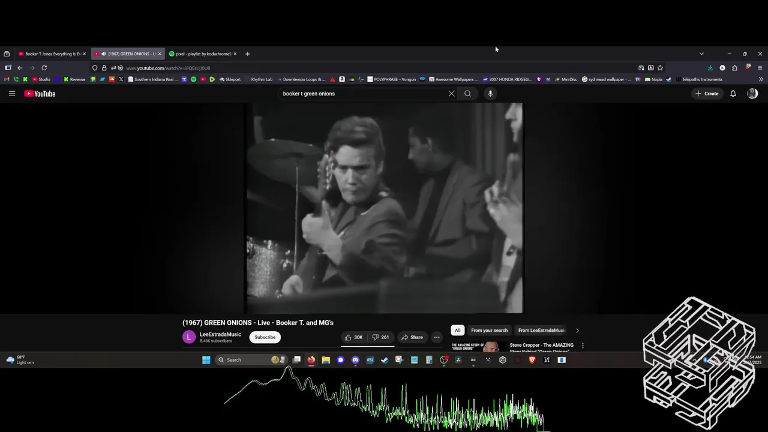Open the Rhythm Lab bookmark
The image size is (768, 432).
tap(259, 79)
